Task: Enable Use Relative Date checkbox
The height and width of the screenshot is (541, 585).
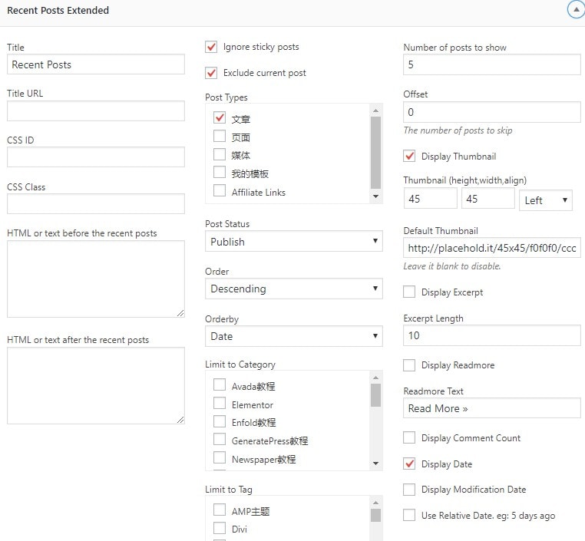Action: (x=409, y=516)
